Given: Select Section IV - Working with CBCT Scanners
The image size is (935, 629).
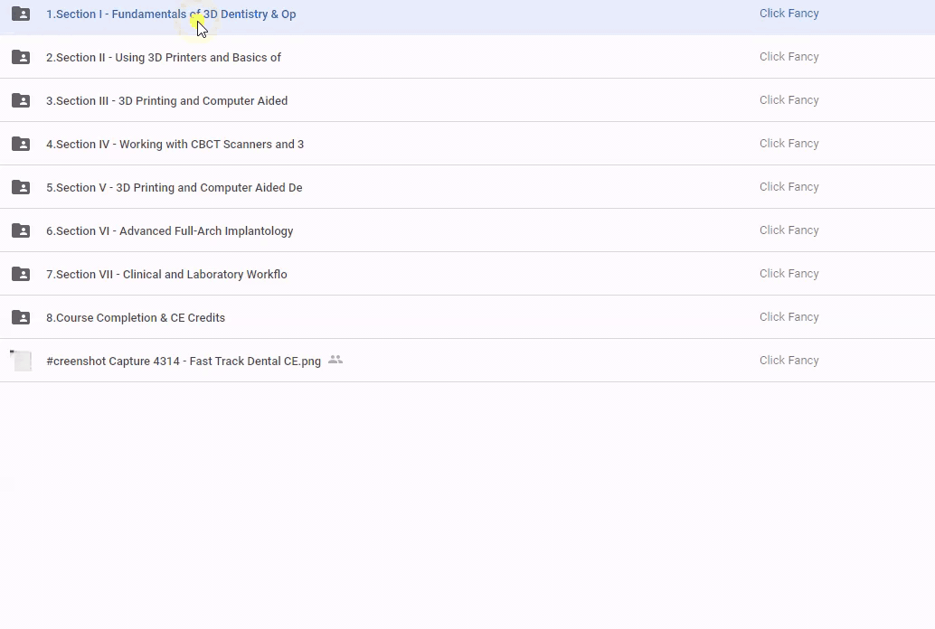Looking at the screenshot, I should [x=175, y=145].
